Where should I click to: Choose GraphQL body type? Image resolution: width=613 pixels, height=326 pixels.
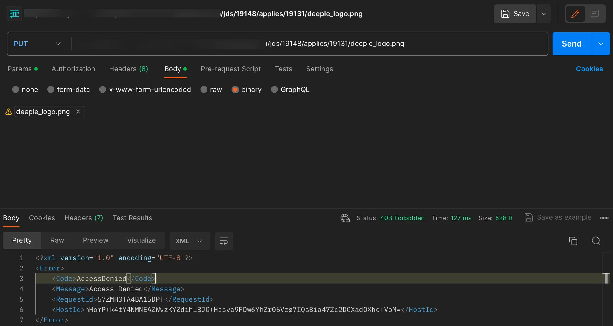pos(274,90)
